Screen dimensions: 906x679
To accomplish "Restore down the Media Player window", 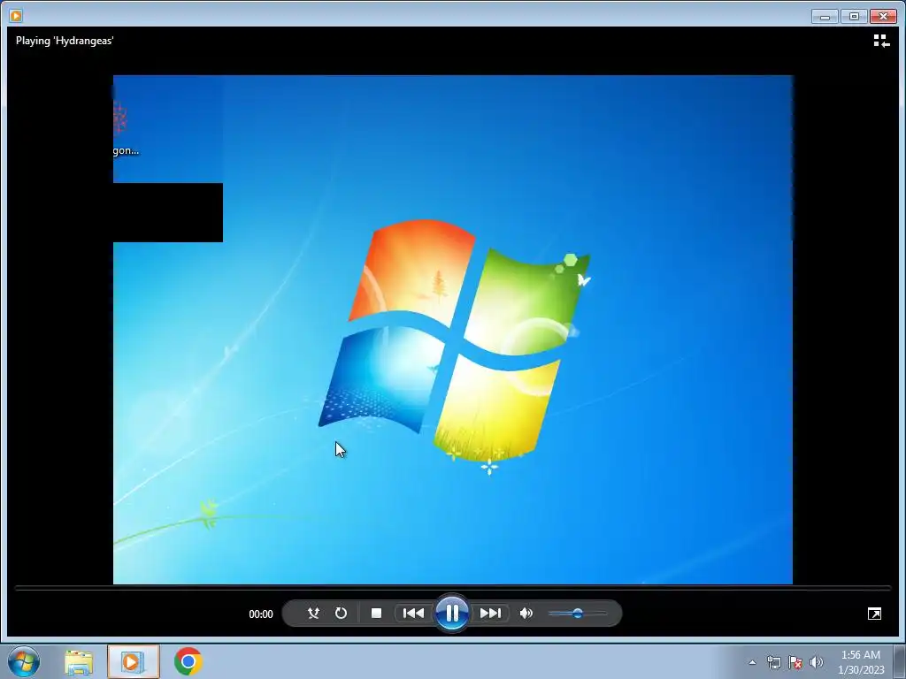I will [854, 16].
